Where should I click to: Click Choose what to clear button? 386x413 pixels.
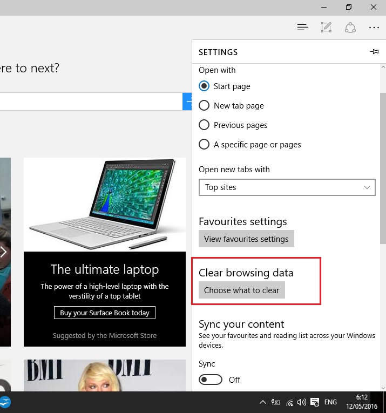point(242,290)
